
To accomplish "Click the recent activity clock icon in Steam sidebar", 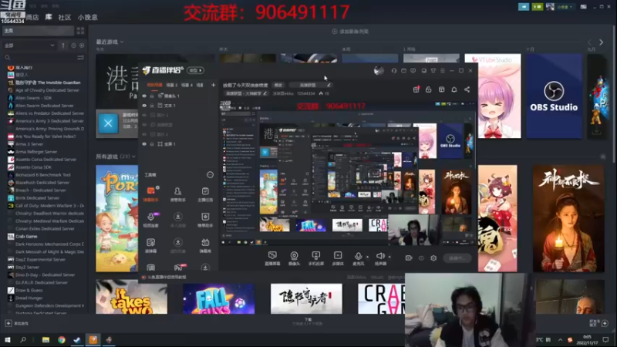I will 73,45.
